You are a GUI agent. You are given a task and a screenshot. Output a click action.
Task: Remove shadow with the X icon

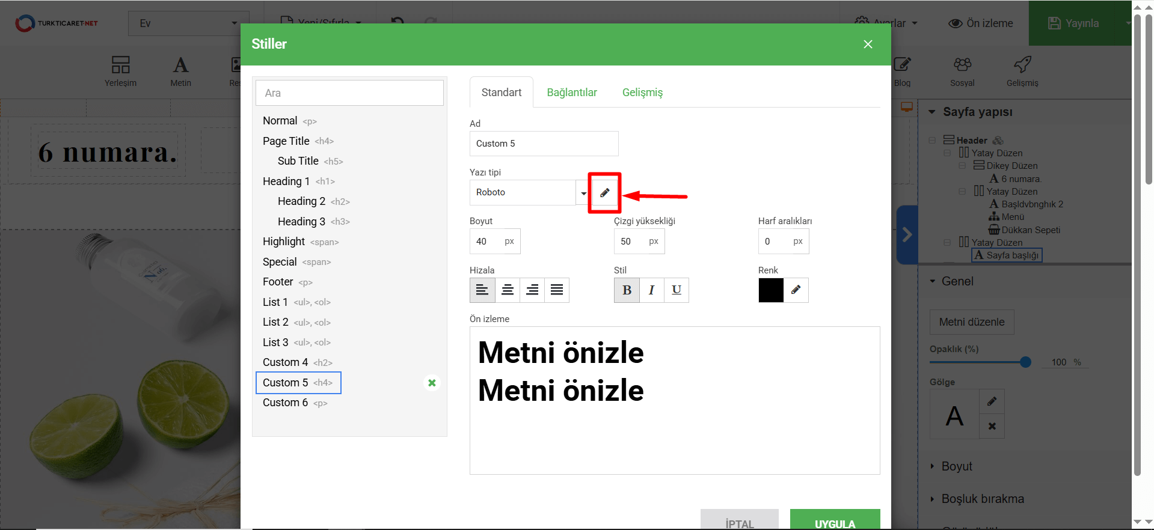(992, 426)
